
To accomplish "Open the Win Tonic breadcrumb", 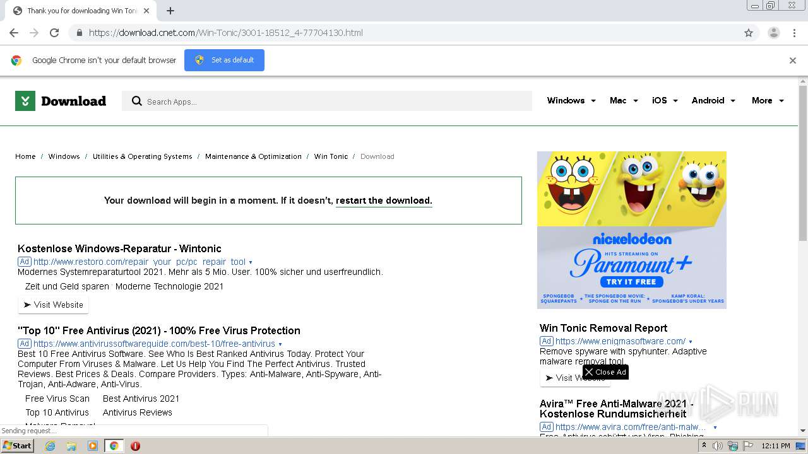I will 331,156.
